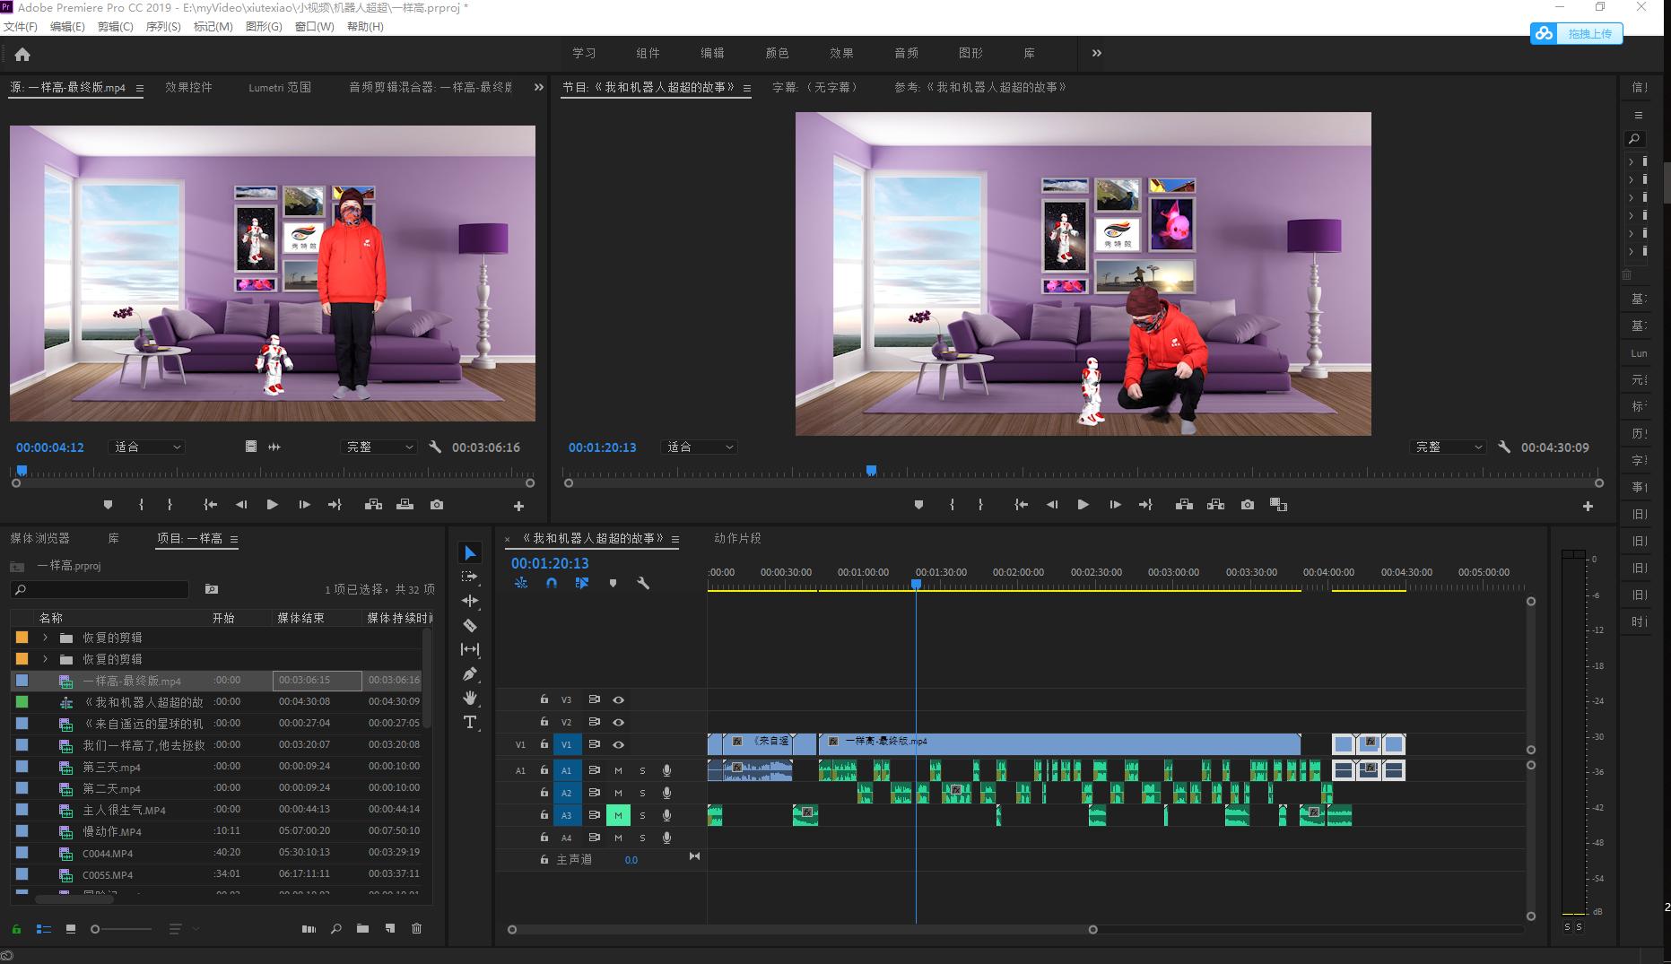This screenshot has height=964, width=1671.
Task: Select the Pen tool
Action: (x=470, y=674)
